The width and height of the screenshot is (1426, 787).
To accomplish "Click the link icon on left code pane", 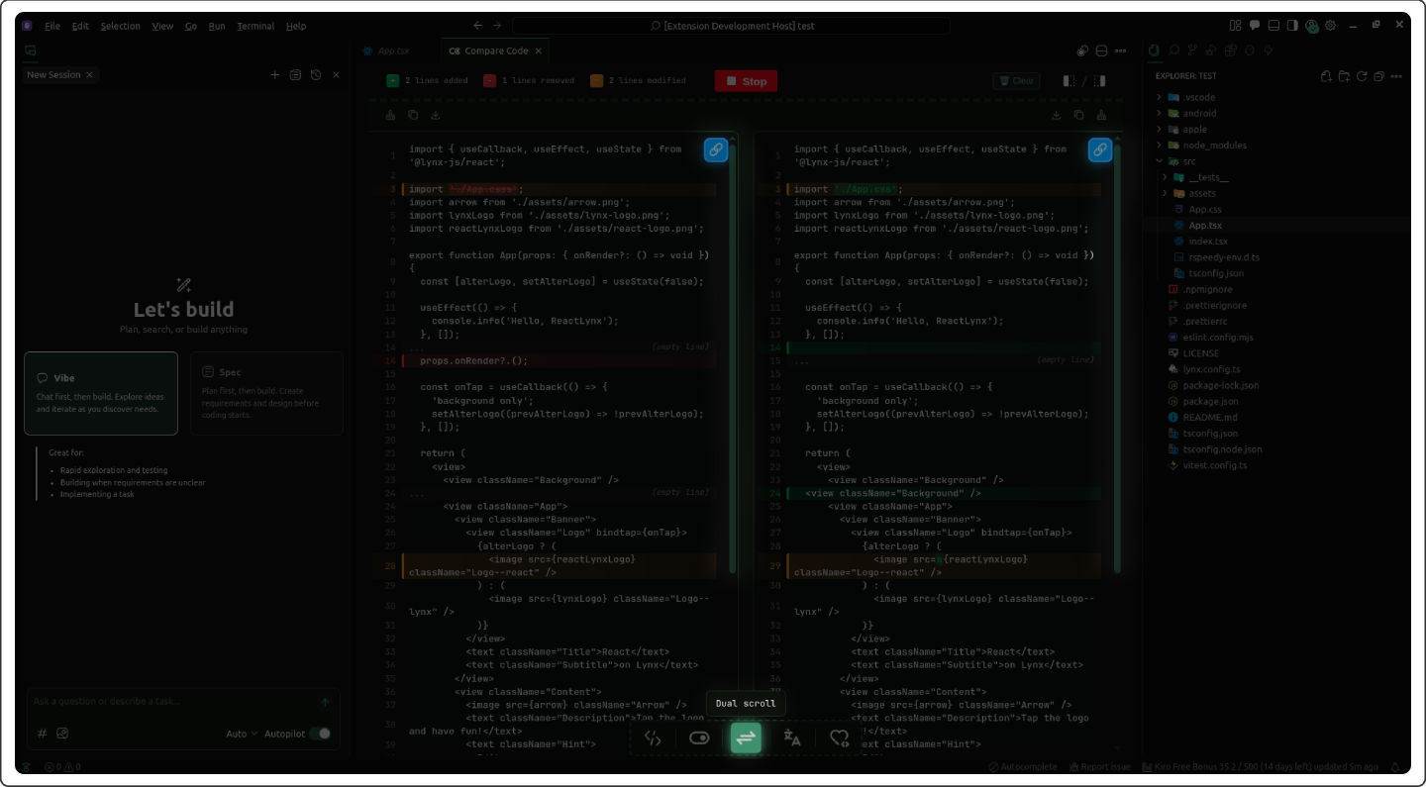I will 715,149.
